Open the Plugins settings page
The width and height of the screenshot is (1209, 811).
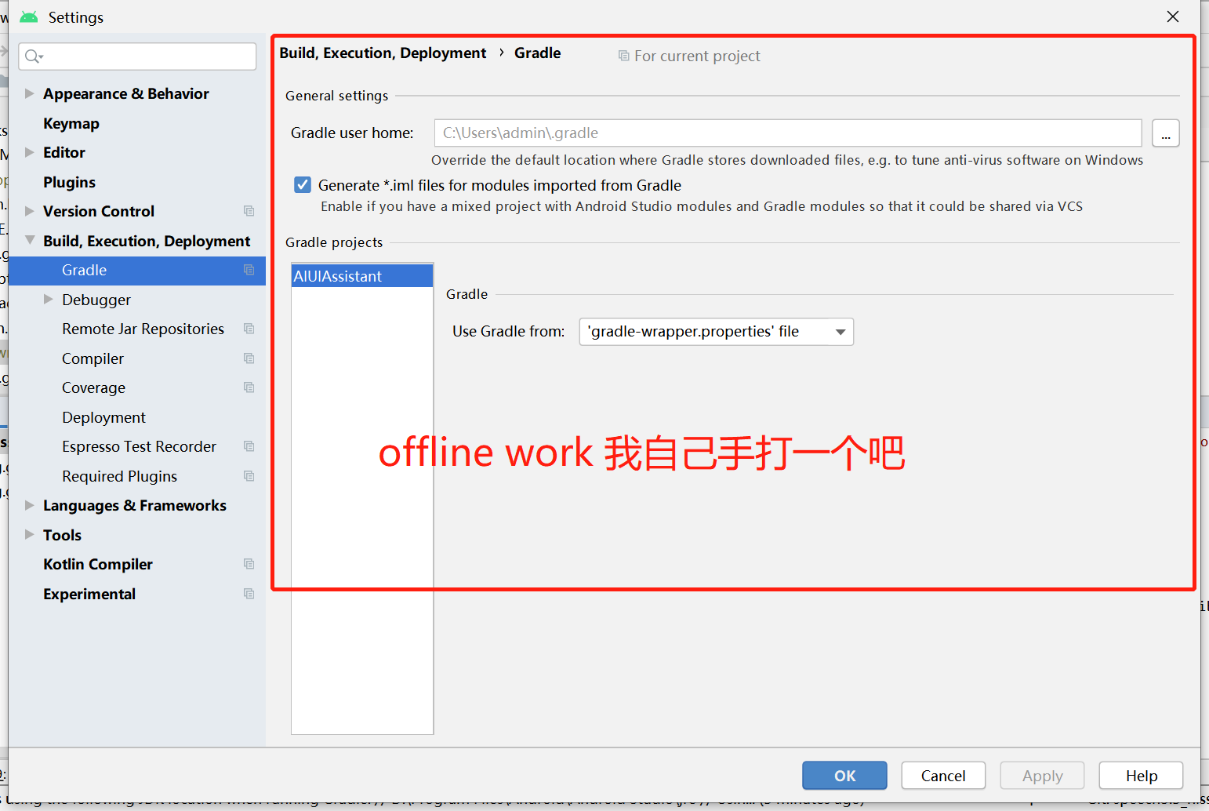pyautogui.click(x=69, y=182)
